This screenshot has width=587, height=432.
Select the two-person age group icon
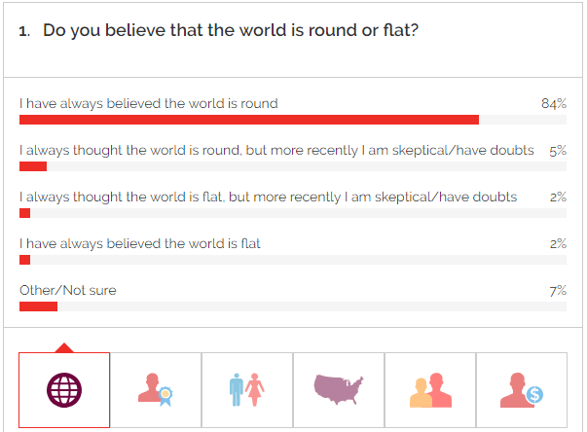coord(430,390)
